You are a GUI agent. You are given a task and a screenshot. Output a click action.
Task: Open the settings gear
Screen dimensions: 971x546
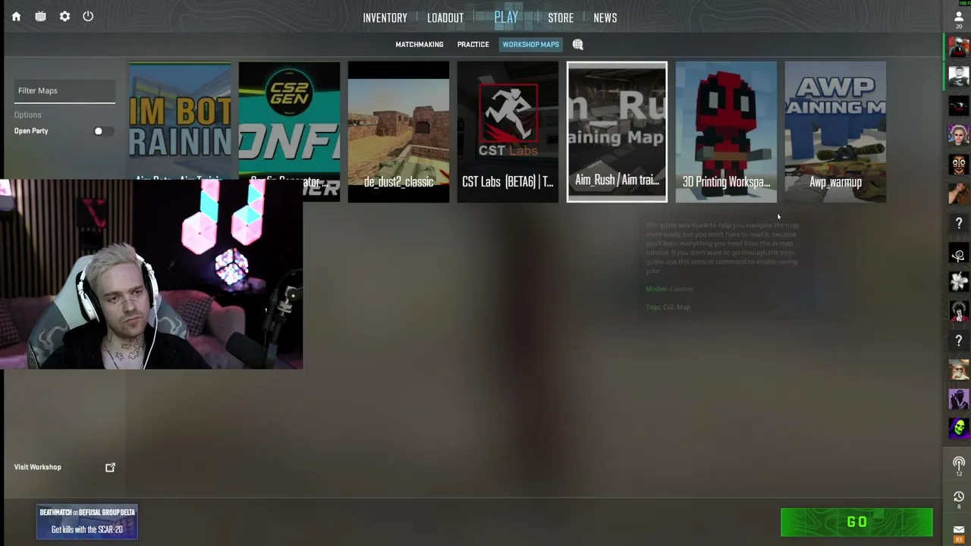pos(64,17)
